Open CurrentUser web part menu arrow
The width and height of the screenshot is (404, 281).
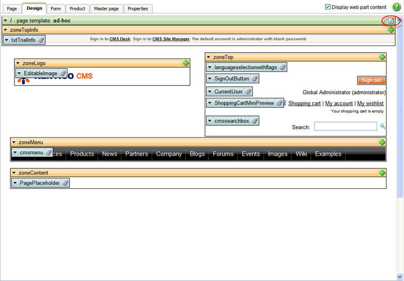(210, 92)
